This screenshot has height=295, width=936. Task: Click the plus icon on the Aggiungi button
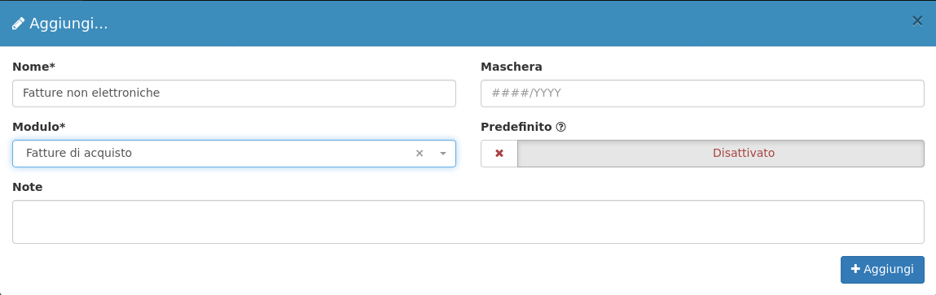point(855,269)
